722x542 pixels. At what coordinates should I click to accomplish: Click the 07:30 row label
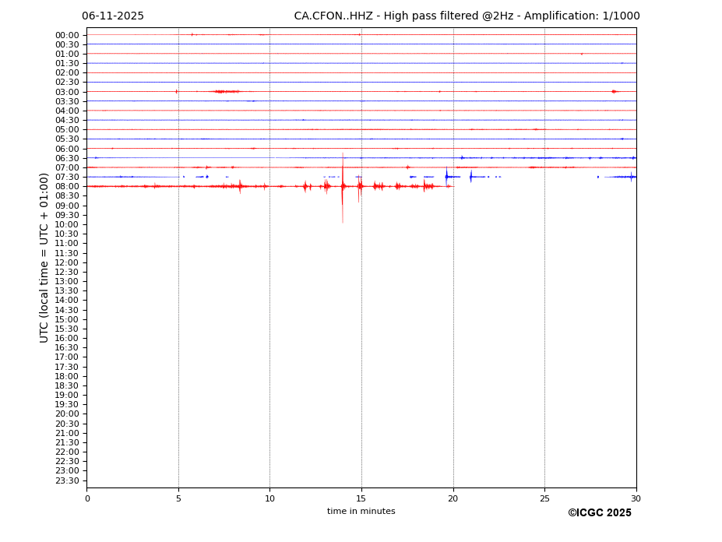[x=67, y=177]
